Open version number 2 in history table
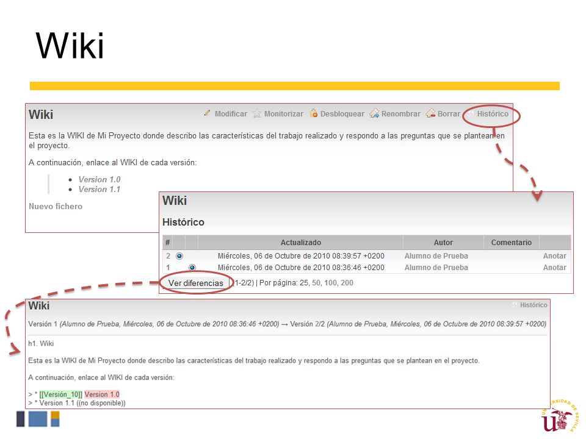The width and height of the screenshot is (586, 439). (168, 256)
